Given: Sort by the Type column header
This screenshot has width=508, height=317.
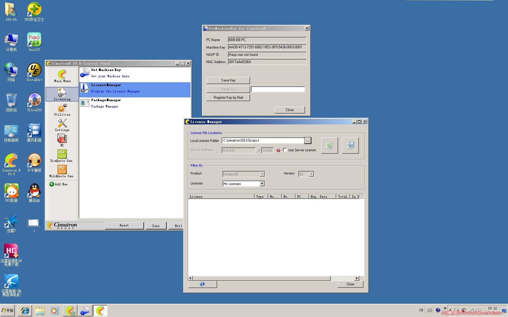Looking at the screenshot, I should pos(261,197).
